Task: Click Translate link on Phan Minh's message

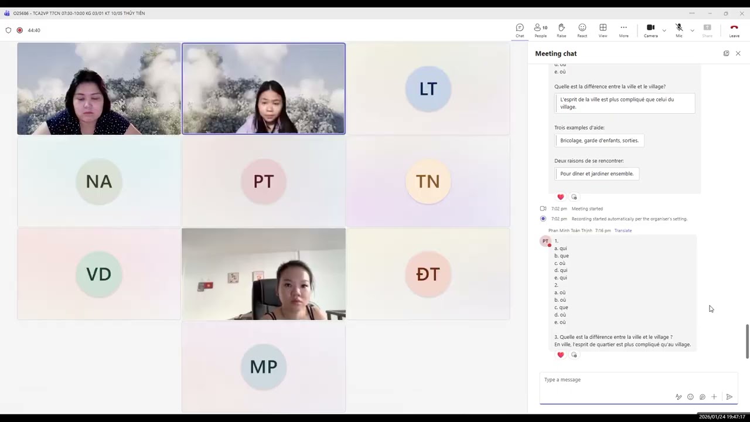Action: tap(623, 230)
